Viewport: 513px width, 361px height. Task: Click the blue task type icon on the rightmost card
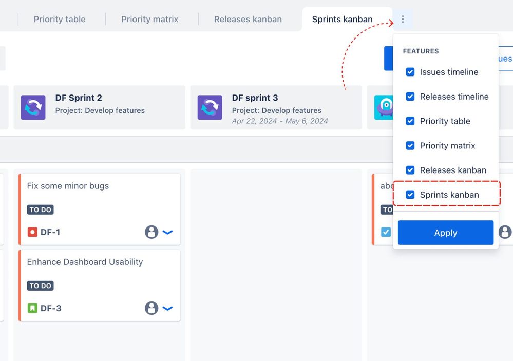tap(386, 232)
